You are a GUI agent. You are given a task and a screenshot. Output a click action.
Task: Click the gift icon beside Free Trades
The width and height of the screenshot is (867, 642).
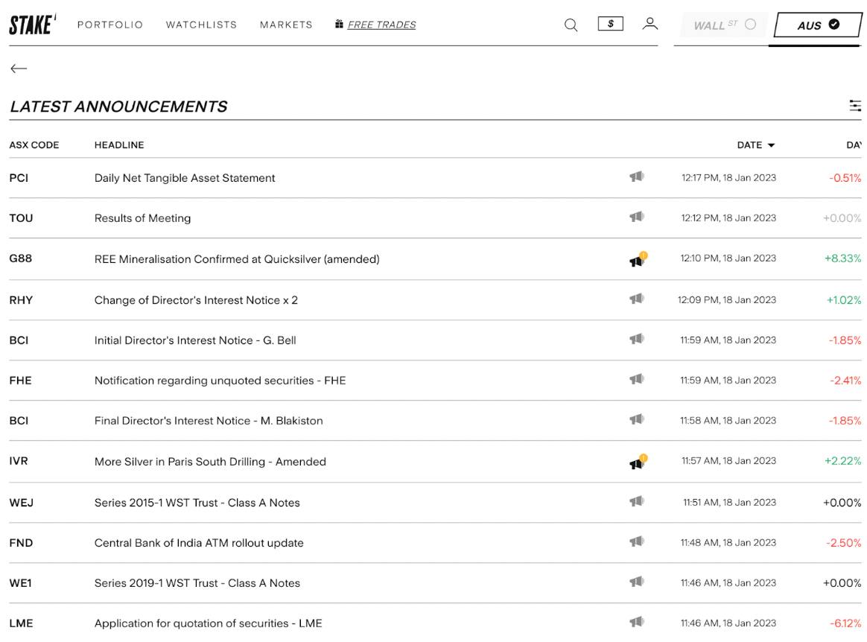pos(339,24)
